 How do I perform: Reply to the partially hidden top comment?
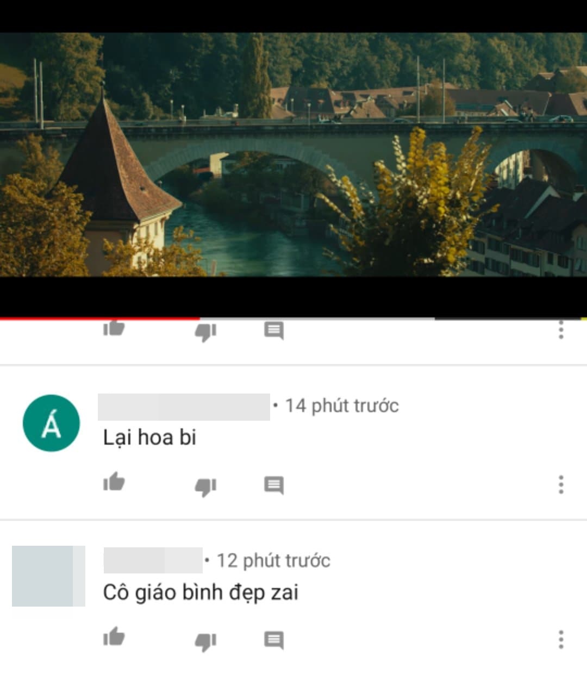pos(274,330)
